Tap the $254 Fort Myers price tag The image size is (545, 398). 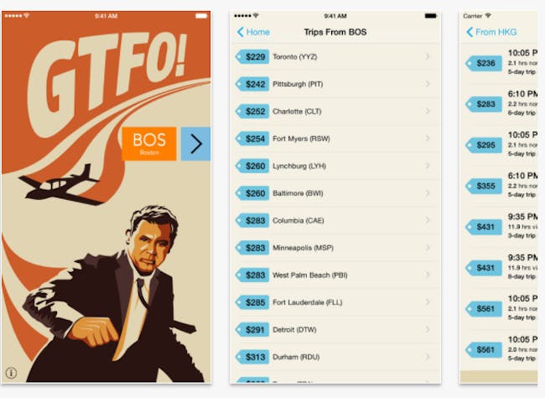click(252, 139)
